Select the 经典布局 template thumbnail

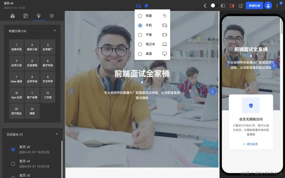(x=16, y=47)
